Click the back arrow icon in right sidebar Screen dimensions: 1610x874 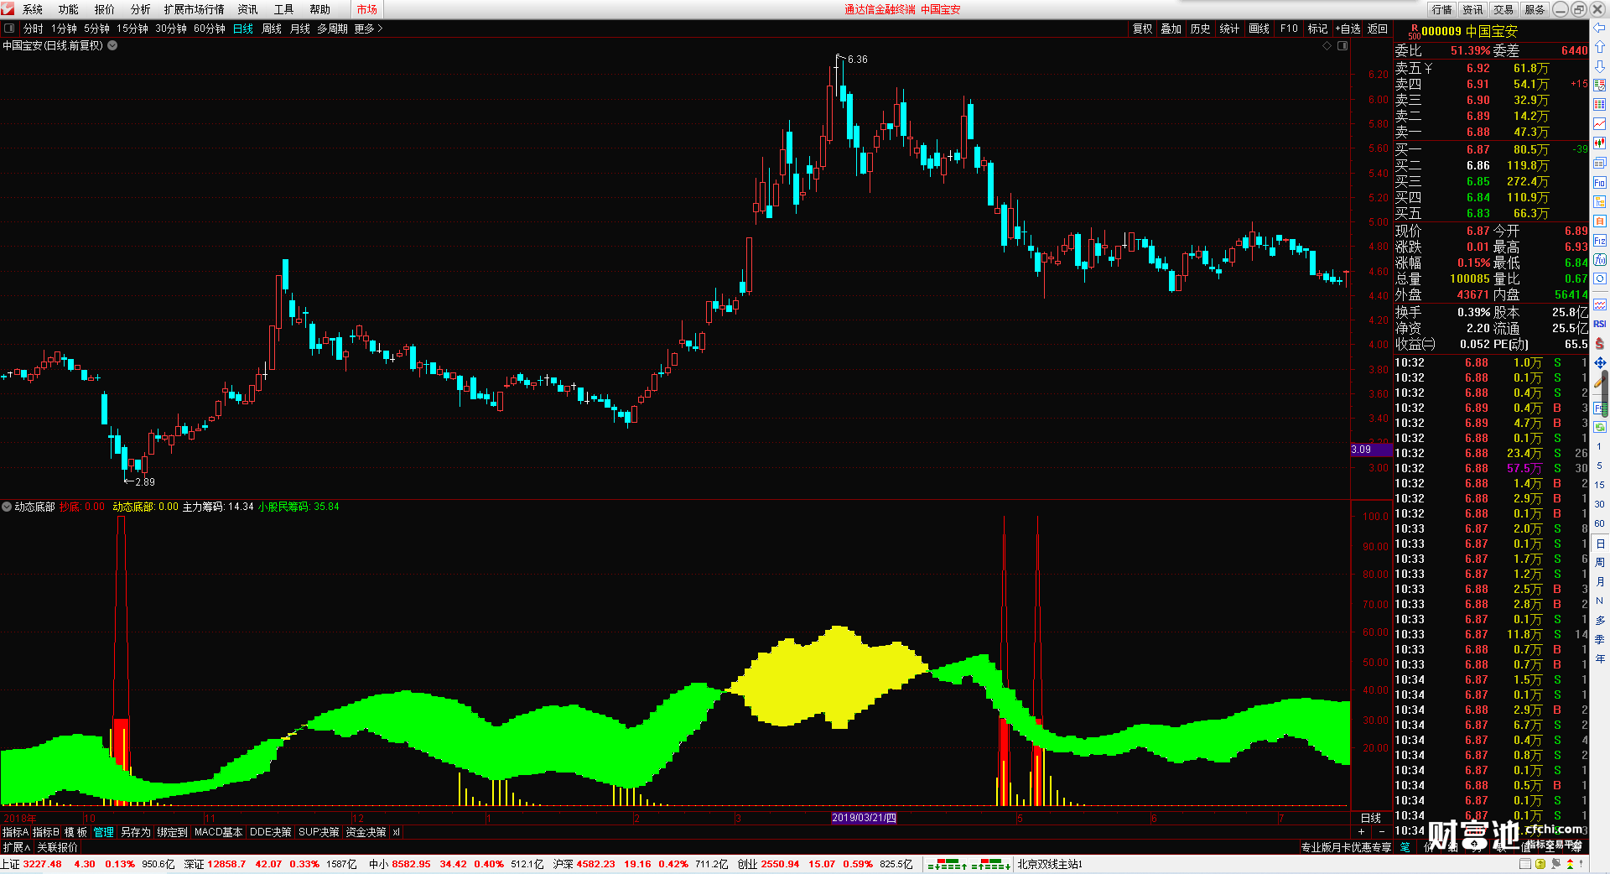tap(1599, 28)
